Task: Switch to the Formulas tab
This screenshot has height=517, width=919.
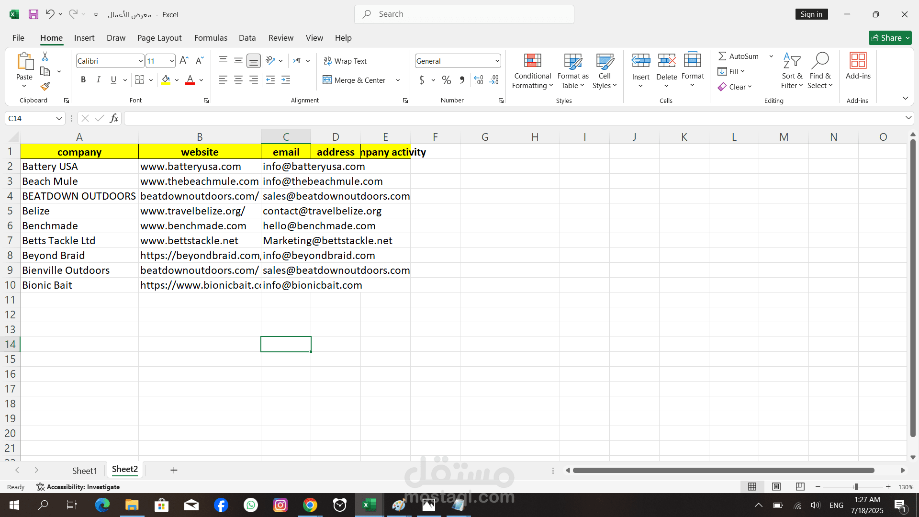Action: [x=211, y=38]
